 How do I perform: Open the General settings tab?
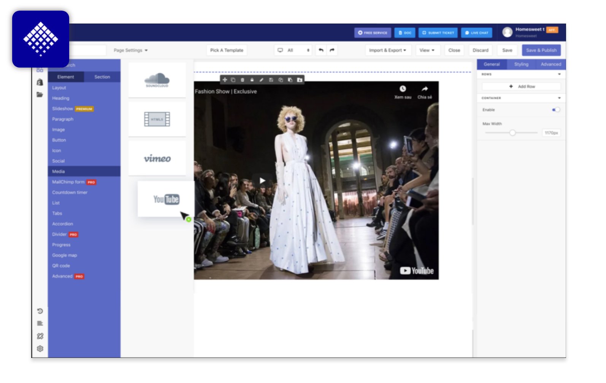pyautogui.click(x=492, y=64)
